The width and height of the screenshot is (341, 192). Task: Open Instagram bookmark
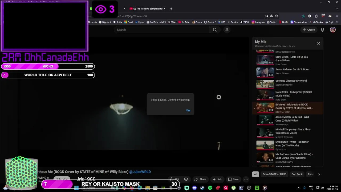[258, 22]
